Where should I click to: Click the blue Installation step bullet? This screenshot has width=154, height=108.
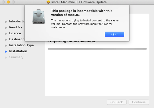click(6, 52)
